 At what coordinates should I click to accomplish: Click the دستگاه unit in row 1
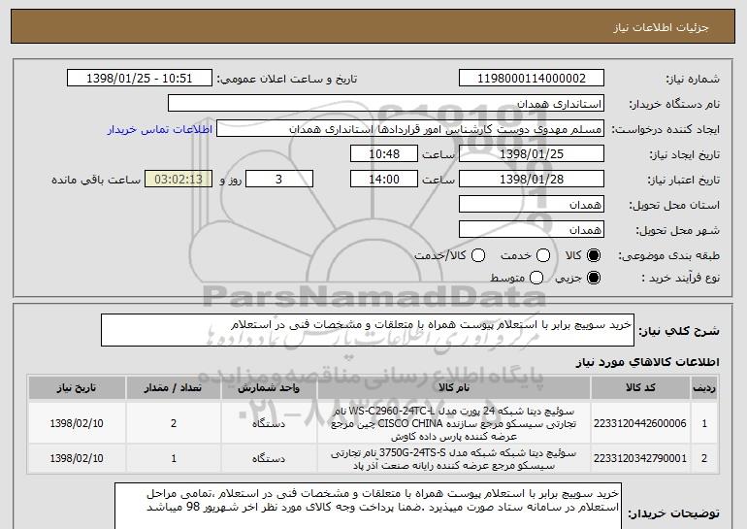(x=269, y=423)
